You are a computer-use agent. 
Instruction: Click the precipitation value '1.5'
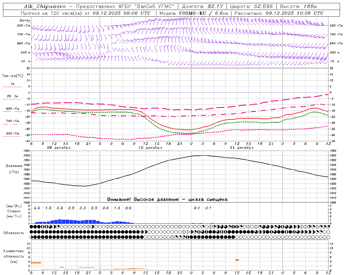tap(48, 208)
